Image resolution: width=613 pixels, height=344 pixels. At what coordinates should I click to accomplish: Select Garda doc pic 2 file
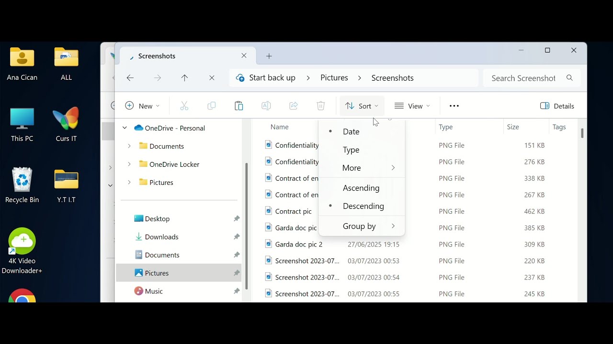click(299, 245)
